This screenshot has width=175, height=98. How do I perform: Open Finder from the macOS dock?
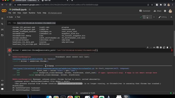(x=49, y=97)
